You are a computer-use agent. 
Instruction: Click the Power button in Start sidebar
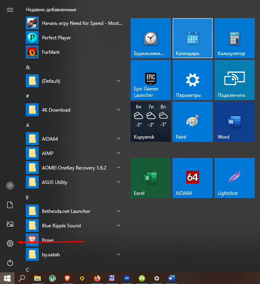click(x=10, y=263)
